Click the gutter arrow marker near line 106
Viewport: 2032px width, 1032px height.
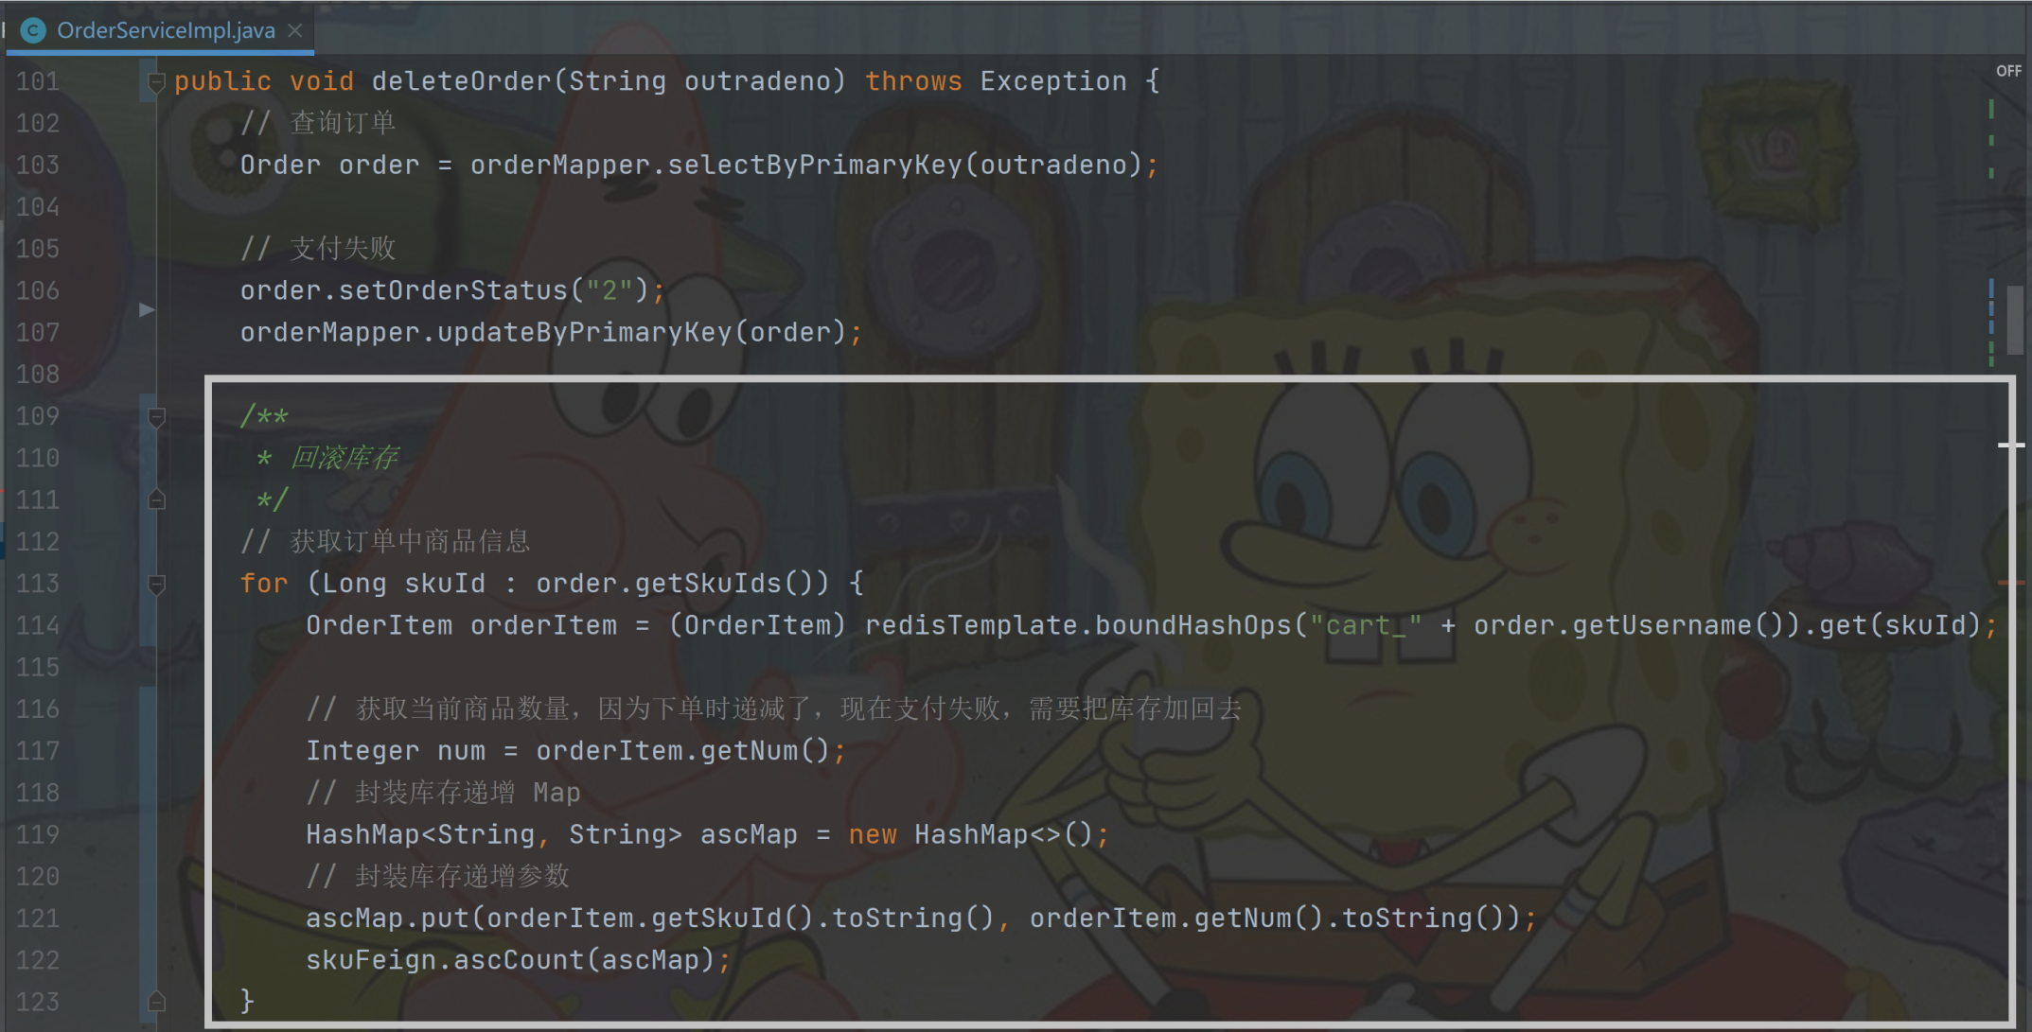[x=147, y=309]
